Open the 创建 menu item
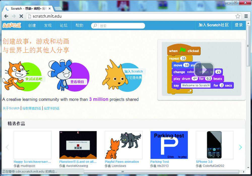252x176 pixels. tap(32, 25)
